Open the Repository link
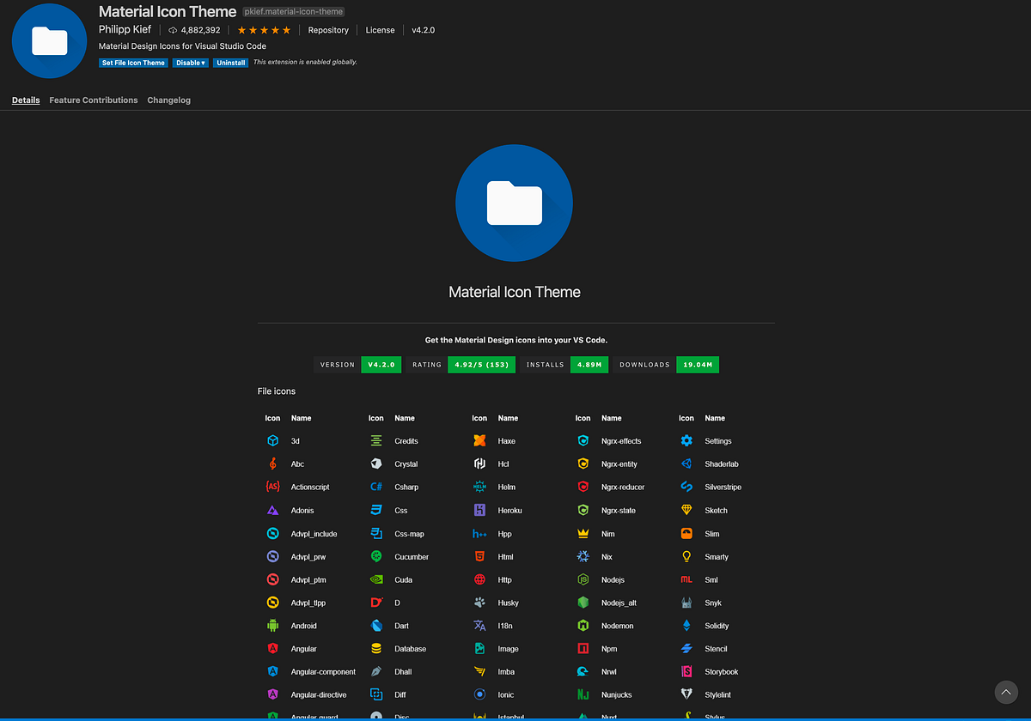Screen dimensions: 1031x721 click(x=328, y=30)
